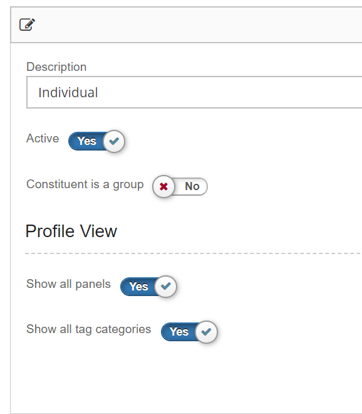Click the edit pencil icon in header
362x414 pixels.
[x=27, y=24]
